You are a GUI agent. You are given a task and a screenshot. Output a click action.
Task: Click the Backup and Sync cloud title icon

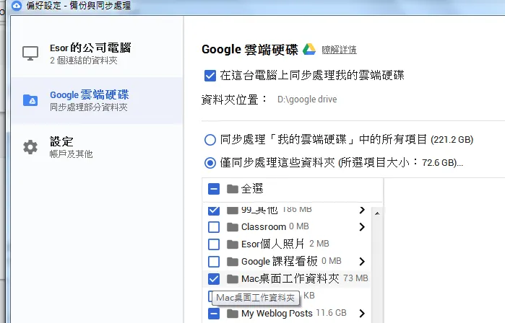tap(16, 6)
